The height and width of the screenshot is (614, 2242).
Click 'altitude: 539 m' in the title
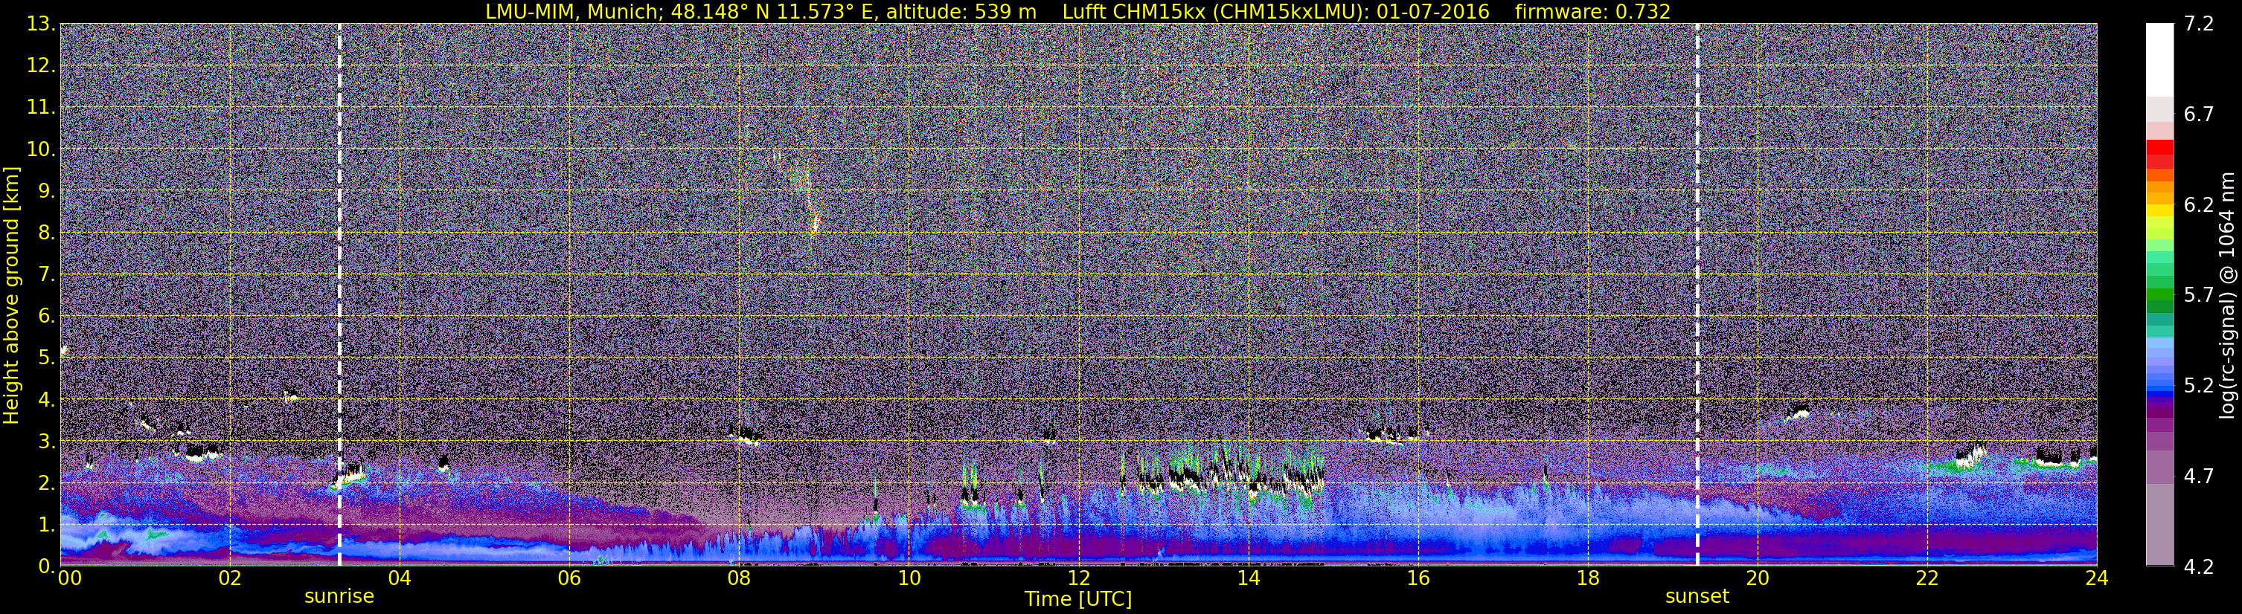tap(961, 11)
